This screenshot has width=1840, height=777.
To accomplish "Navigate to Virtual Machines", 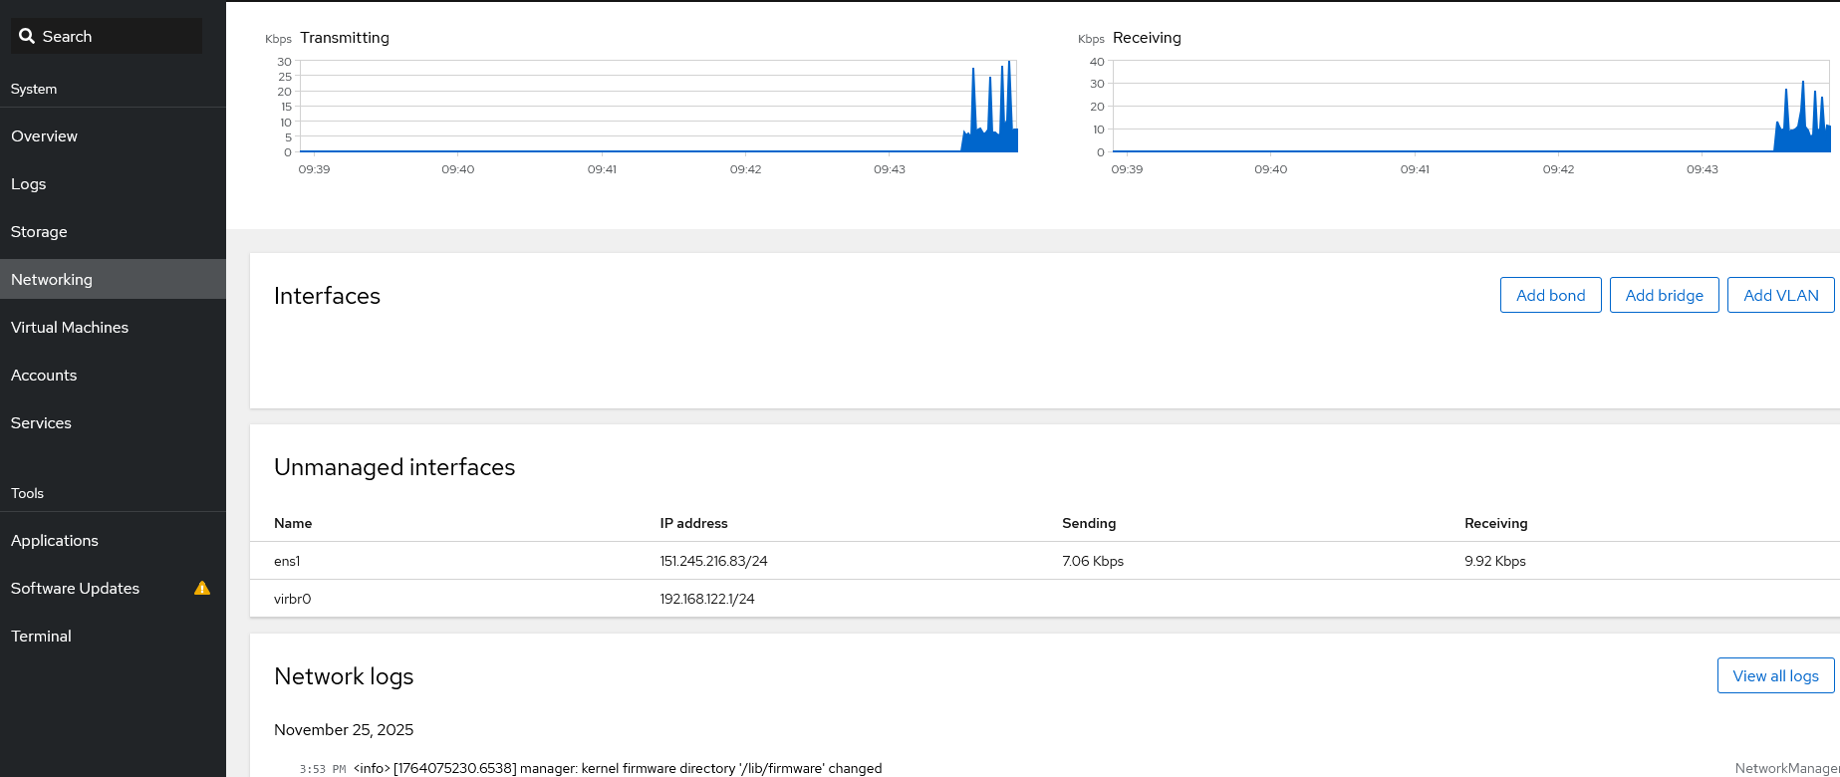I will coord(70,328).
